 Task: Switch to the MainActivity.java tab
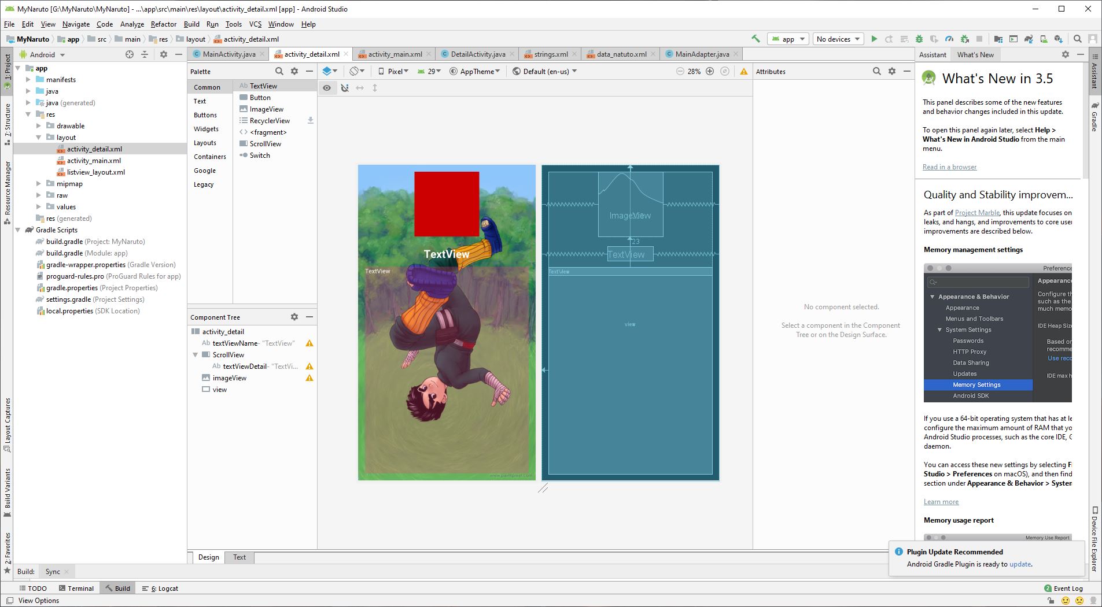click(x=228, y=54)
